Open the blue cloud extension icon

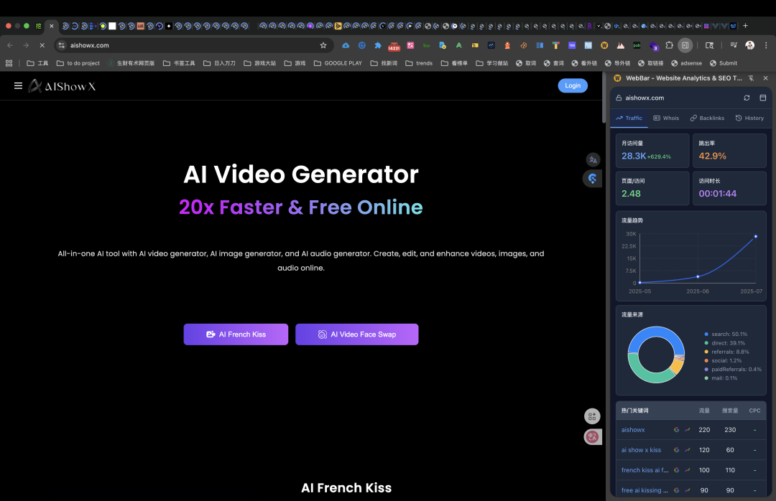pos(346,45)
